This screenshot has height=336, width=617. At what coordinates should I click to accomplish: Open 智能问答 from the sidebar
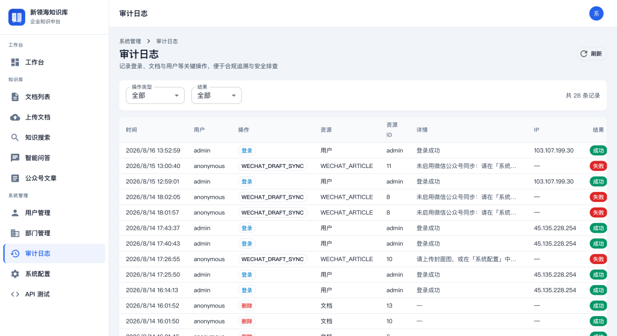(54, 158)
